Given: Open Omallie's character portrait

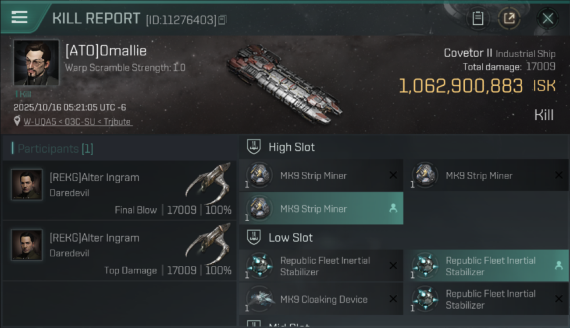Looking at the screenshot, I should pyautogui.click(x=36, y=63).
